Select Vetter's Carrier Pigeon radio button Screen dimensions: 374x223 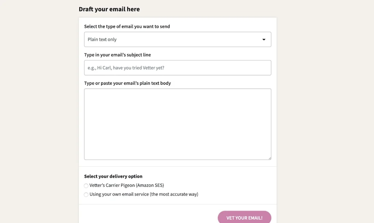[x=86, y=186]
